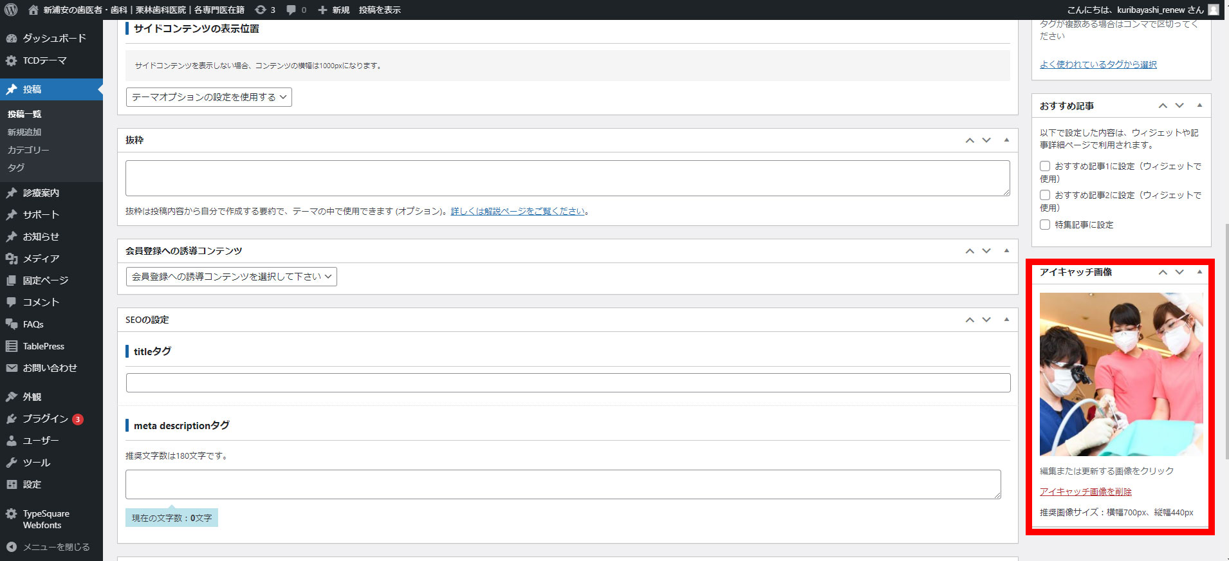Collapse the アイキャッチ画像 panel with triangle toggle

tap(1199, 272)
